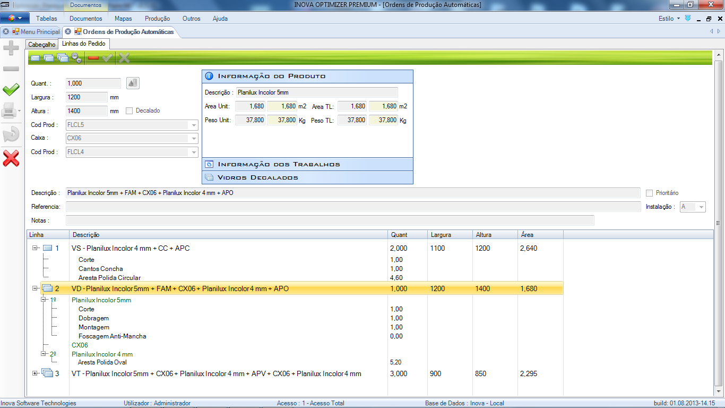Collapse the 2º glass node
Image resolution: width=725 pixels, height=408 pixels.
44,354
